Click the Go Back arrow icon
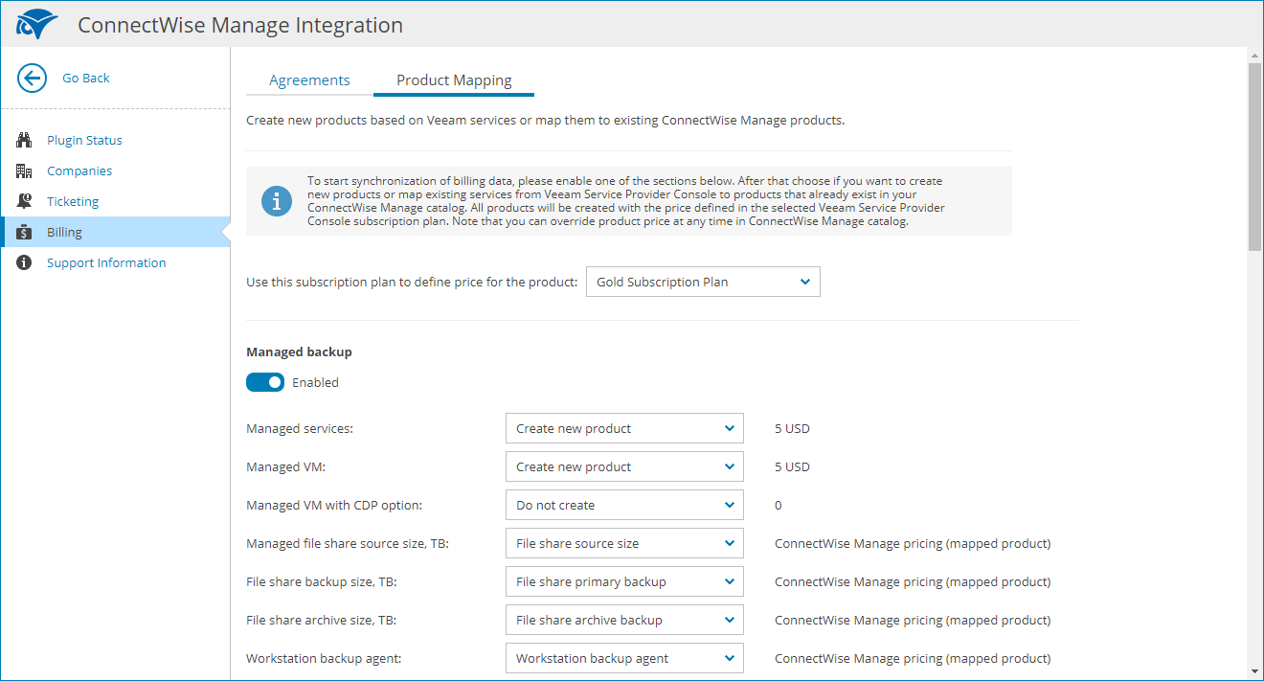 [x=32, y=79]
